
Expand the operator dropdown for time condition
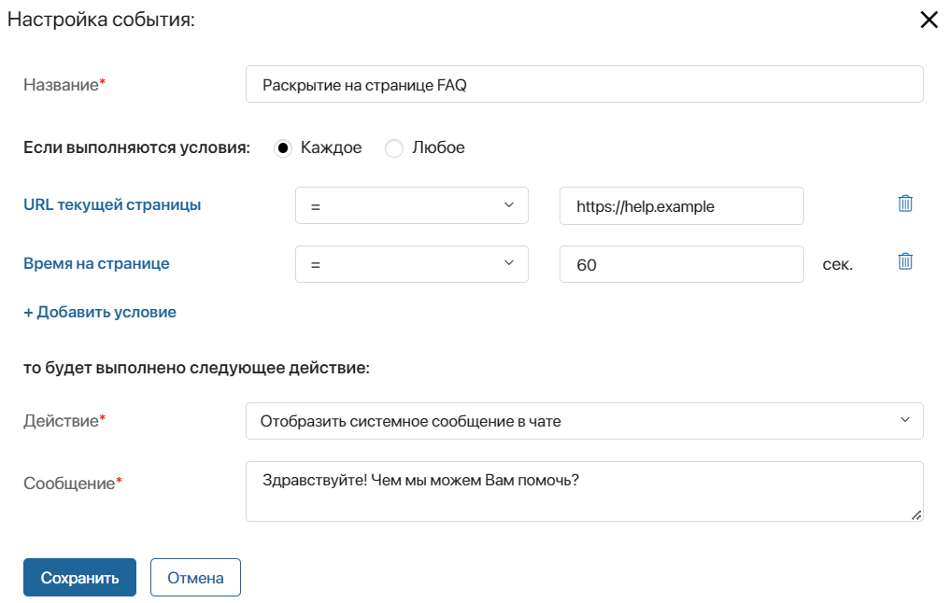411,264
